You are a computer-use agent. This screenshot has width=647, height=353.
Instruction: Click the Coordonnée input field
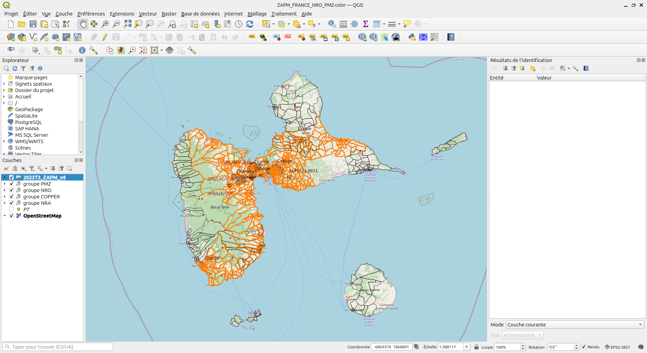tap(391, 347)
